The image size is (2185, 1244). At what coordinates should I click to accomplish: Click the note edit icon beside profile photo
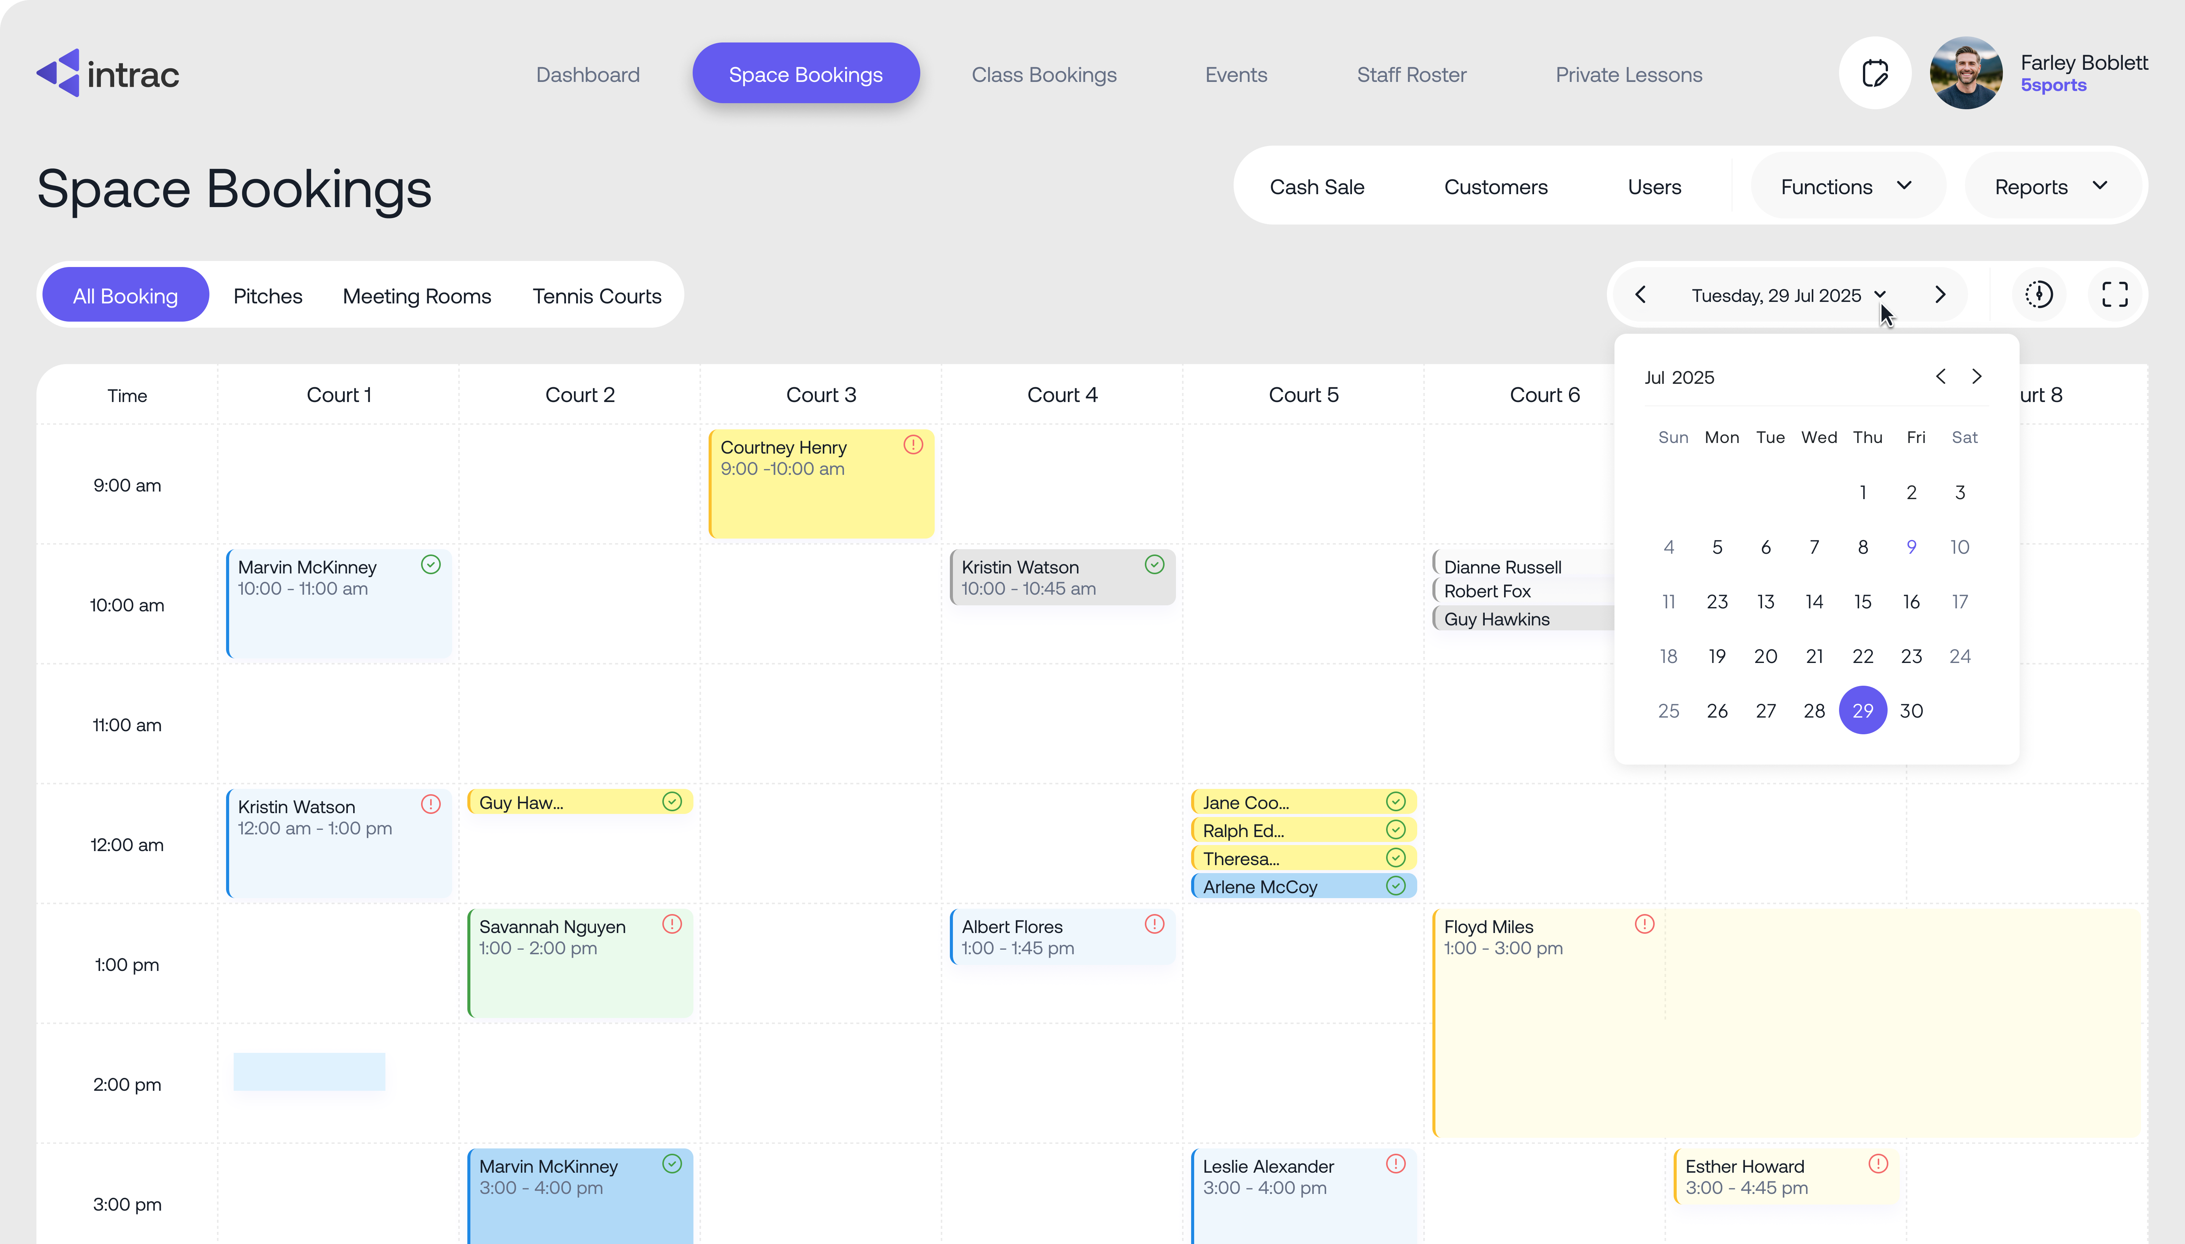click(1874, 74)
